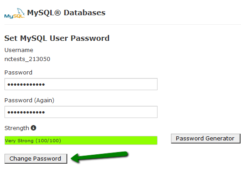
Task: Click the MySQL wordmark under the dolphin
Action: coord(14,16)
